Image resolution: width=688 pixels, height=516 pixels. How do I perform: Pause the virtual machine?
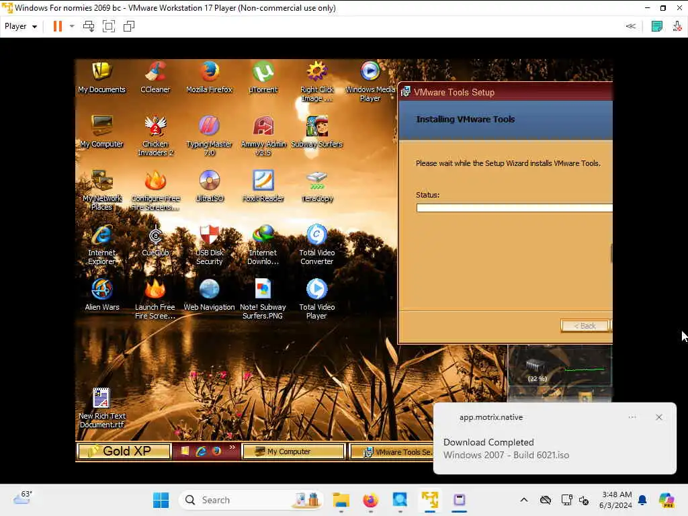[58, 26]
